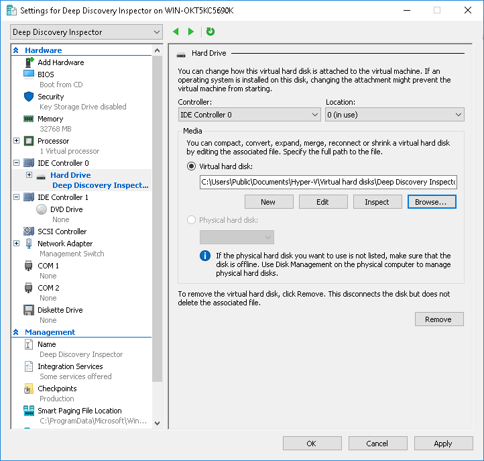484x461 pixels.
Task: Click the virtual hard disk path field
Action: 328,182
